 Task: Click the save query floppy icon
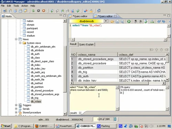click(x=117, y=21)
